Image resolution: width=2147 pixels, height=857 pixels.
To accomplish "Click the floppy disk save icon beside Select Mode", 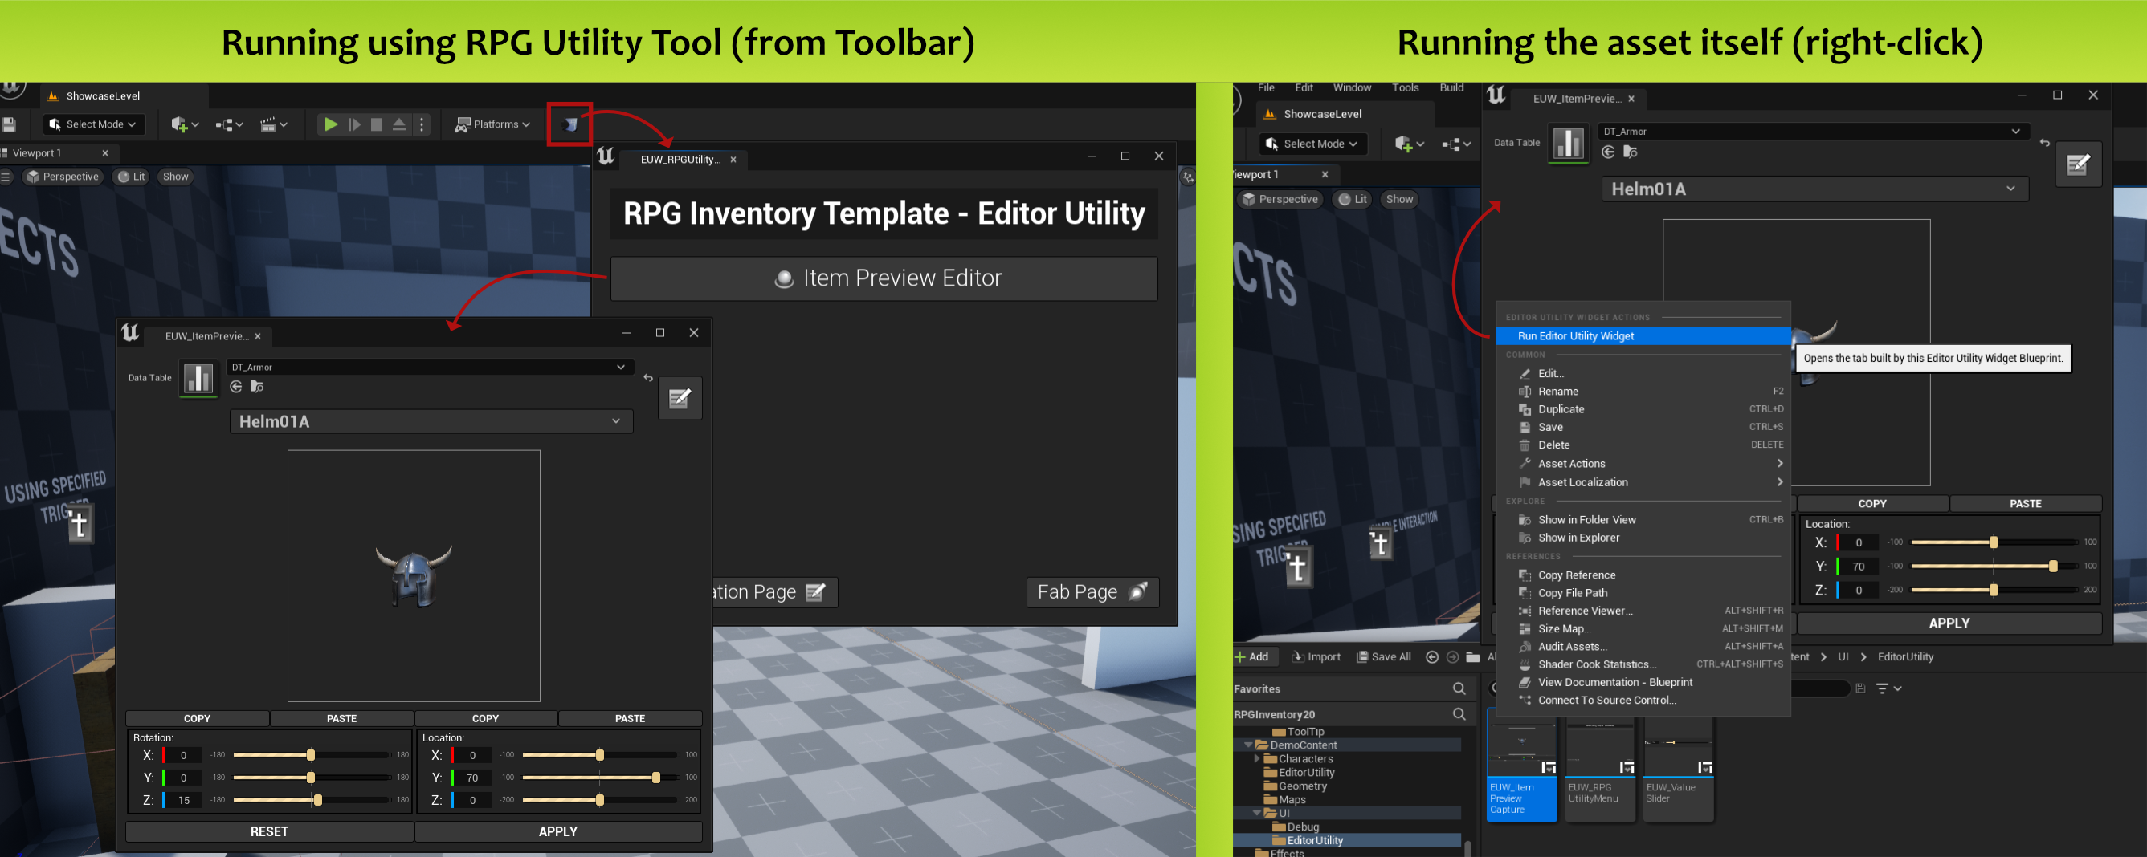I will pos(9,124).
